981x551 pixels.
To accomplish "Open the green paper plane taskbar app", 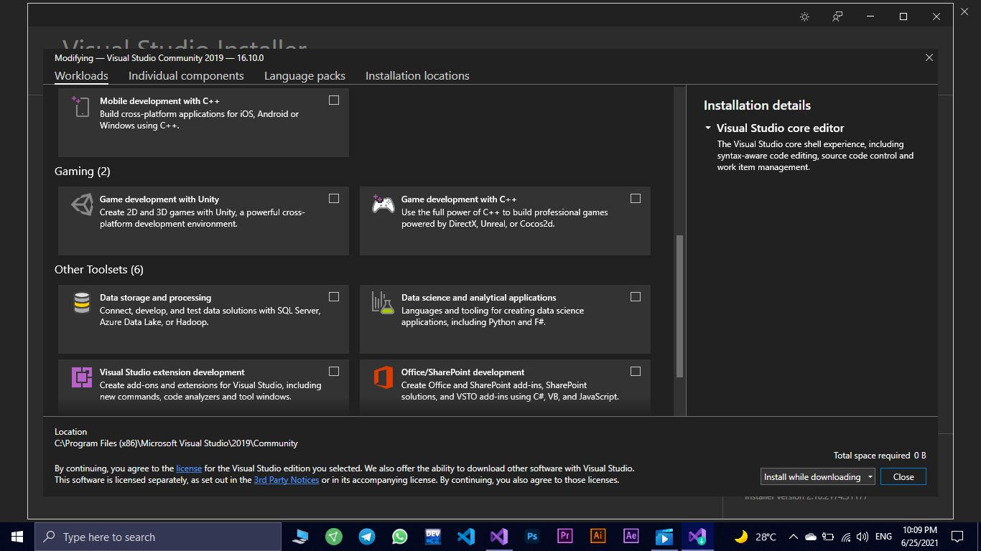I will (x=334, y=537).
